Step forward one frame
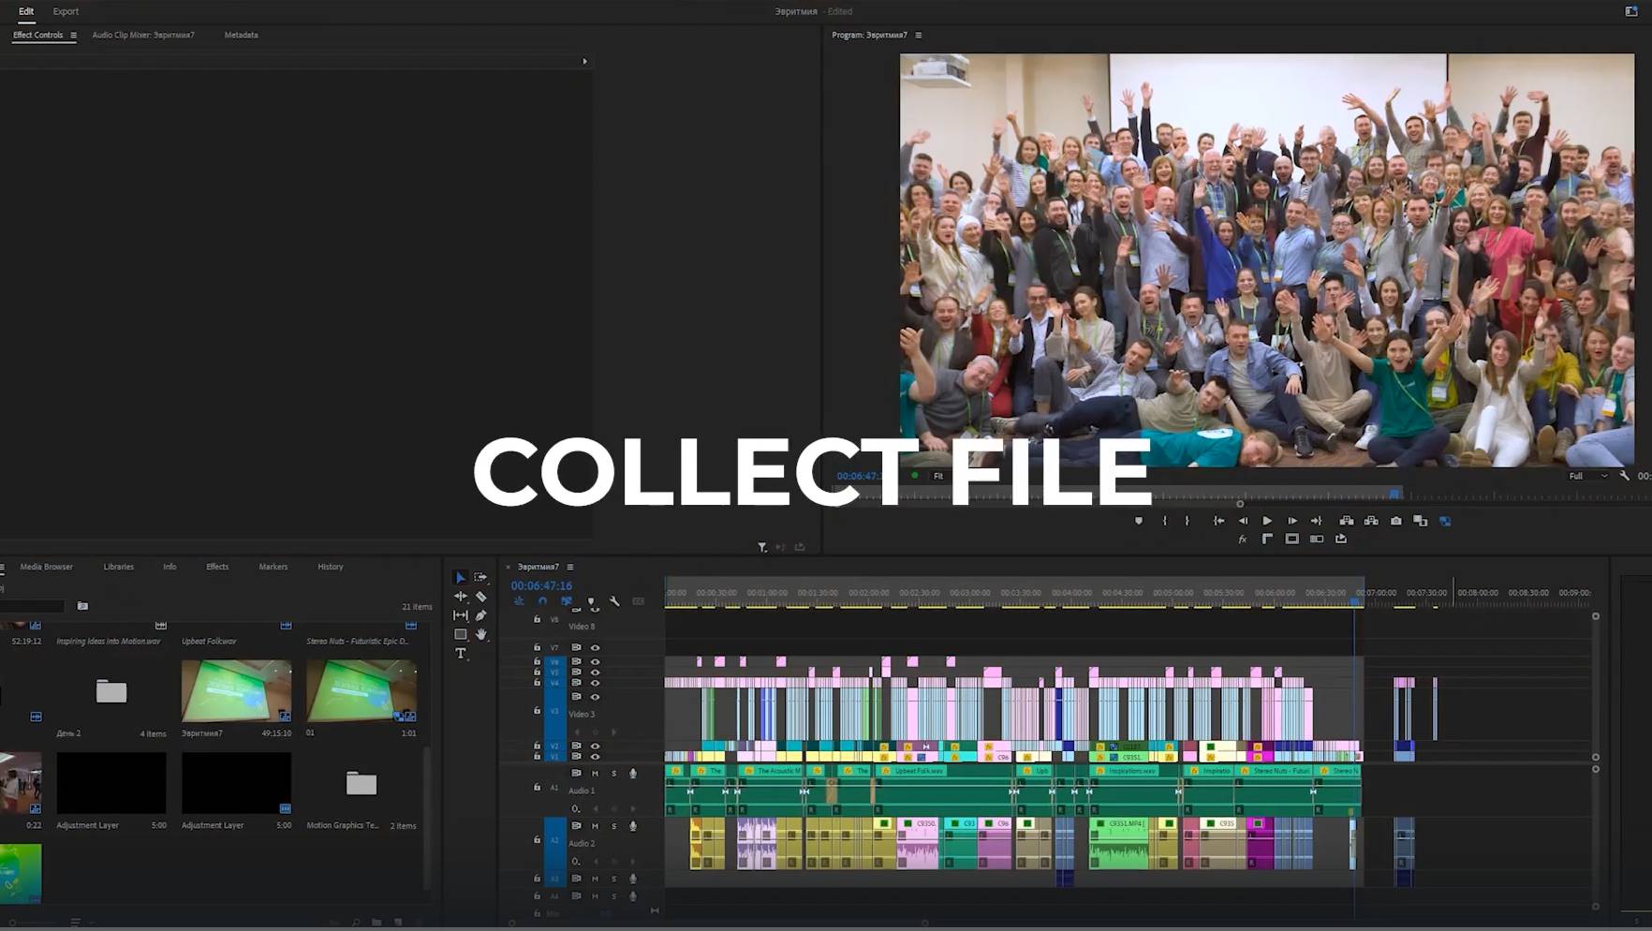 [1292, 521]
